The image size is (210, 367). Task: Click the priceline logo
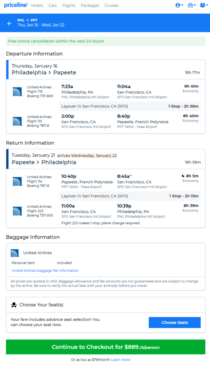point(16,5)
